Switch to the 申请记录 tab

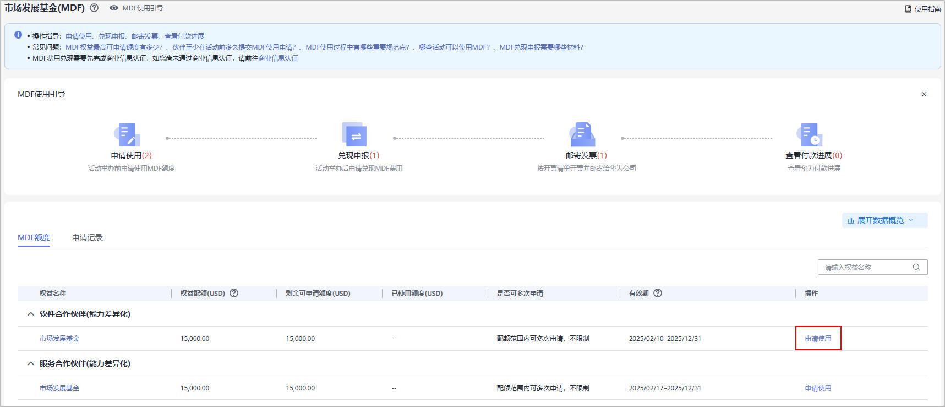[87, 237]
